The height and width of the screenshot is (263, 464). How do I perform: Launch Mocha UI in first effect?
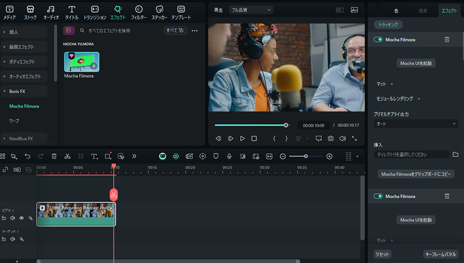tap(416, 63)
